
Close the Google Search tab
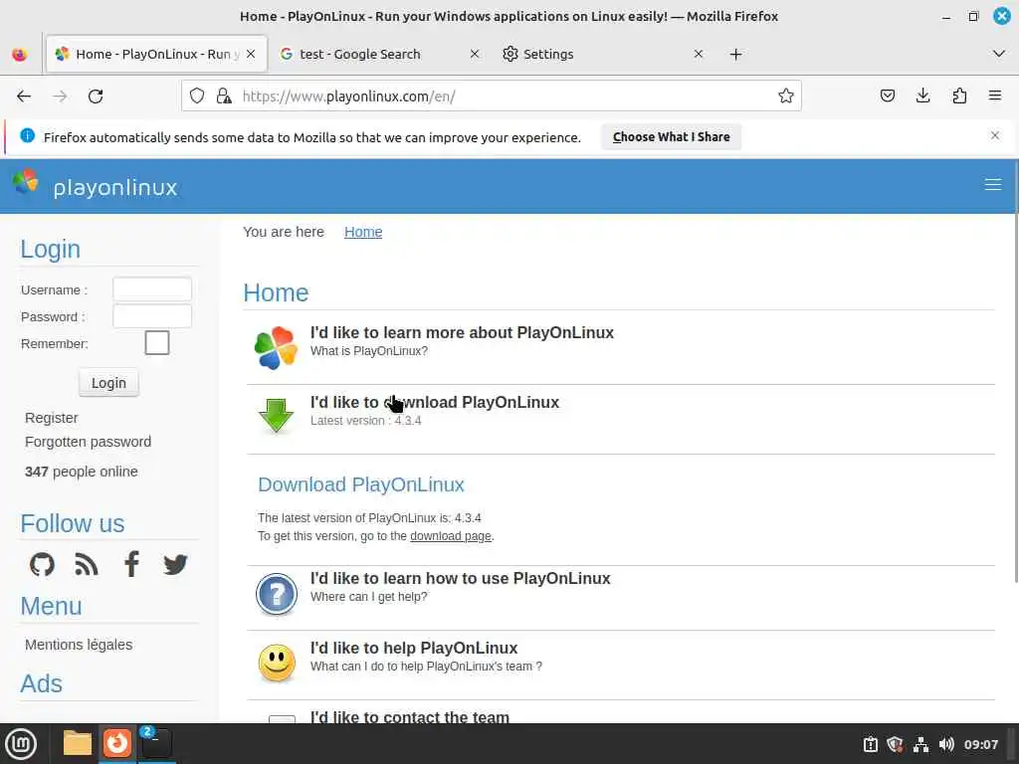click(475, 55)
